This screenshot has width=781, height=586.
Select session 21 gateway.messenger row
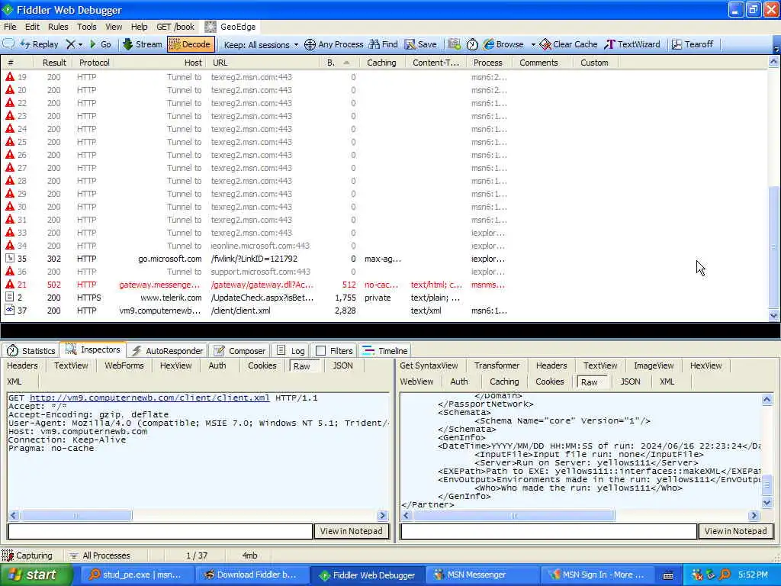(384, 285)
